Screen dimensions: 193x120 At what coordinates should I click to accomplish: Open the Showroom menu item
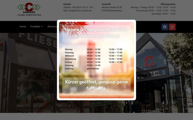click(52, 27)
